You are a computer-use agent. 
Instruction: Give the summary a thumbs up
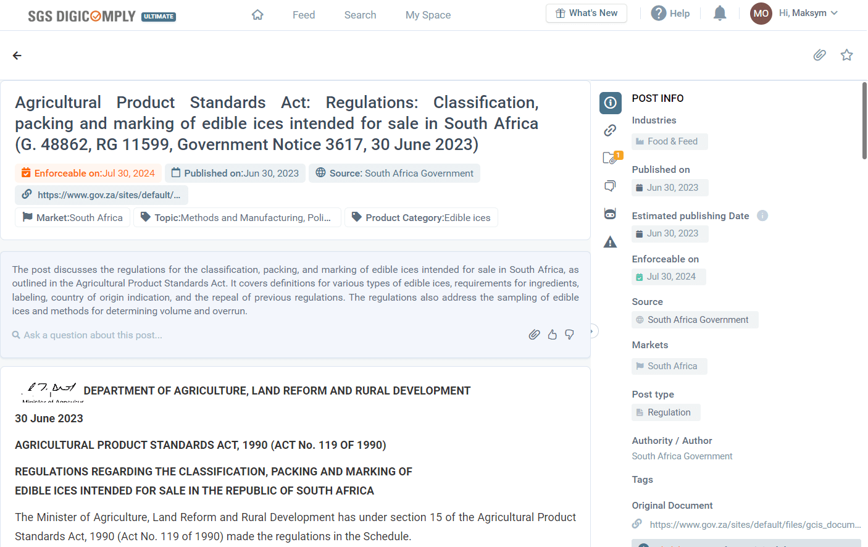click(552, 334)
